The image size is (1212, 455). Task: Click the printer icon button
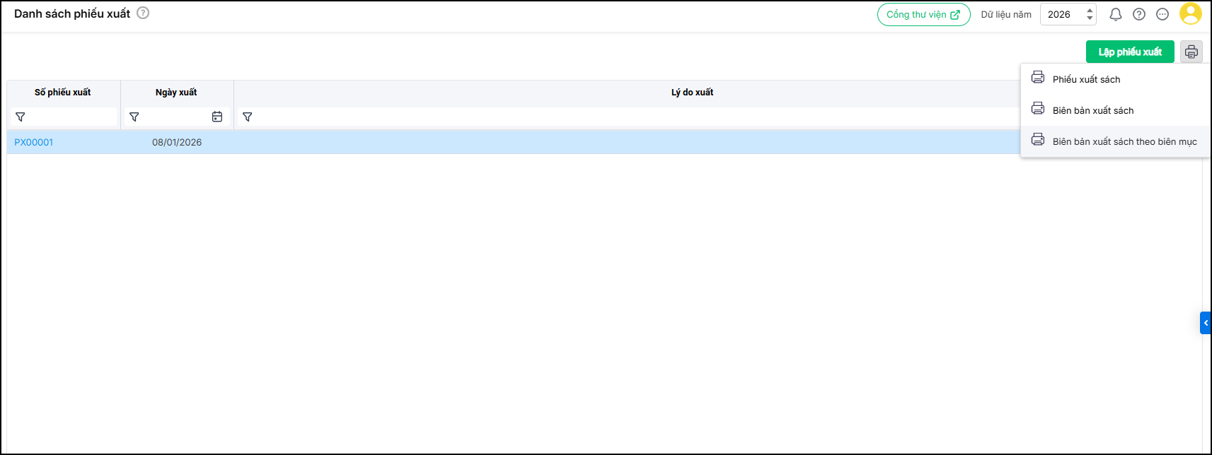coord(1191,52)
